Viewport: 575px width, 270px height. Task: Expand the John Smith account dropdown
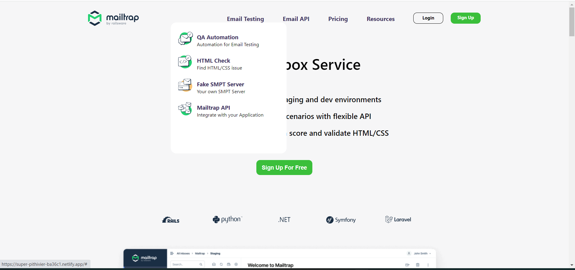click(420, 253)
